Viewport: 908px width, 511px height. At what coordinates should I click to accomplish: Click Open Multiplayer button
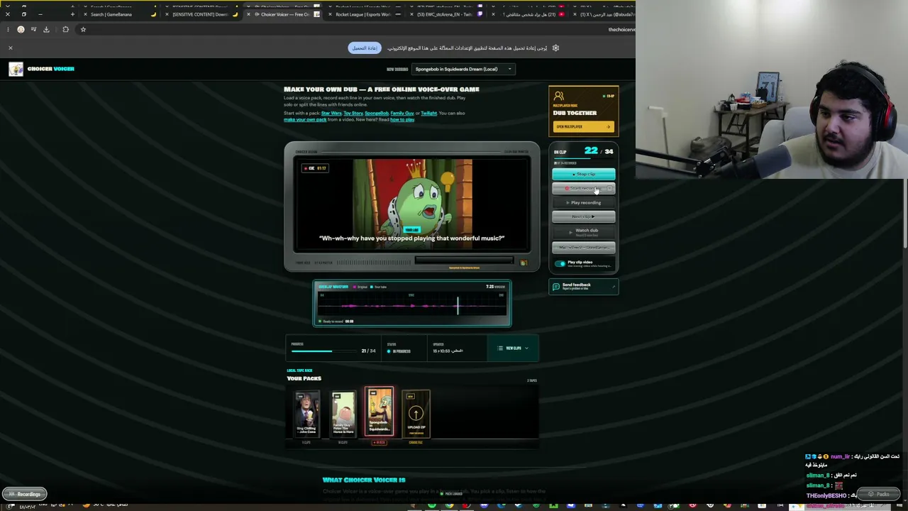(583, 126)
